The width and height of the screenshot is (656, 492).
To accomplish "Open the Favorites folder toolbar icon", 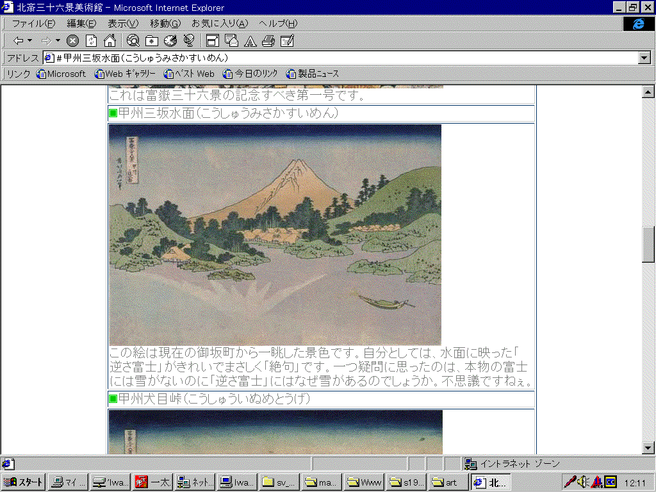I will pos(151,40).
